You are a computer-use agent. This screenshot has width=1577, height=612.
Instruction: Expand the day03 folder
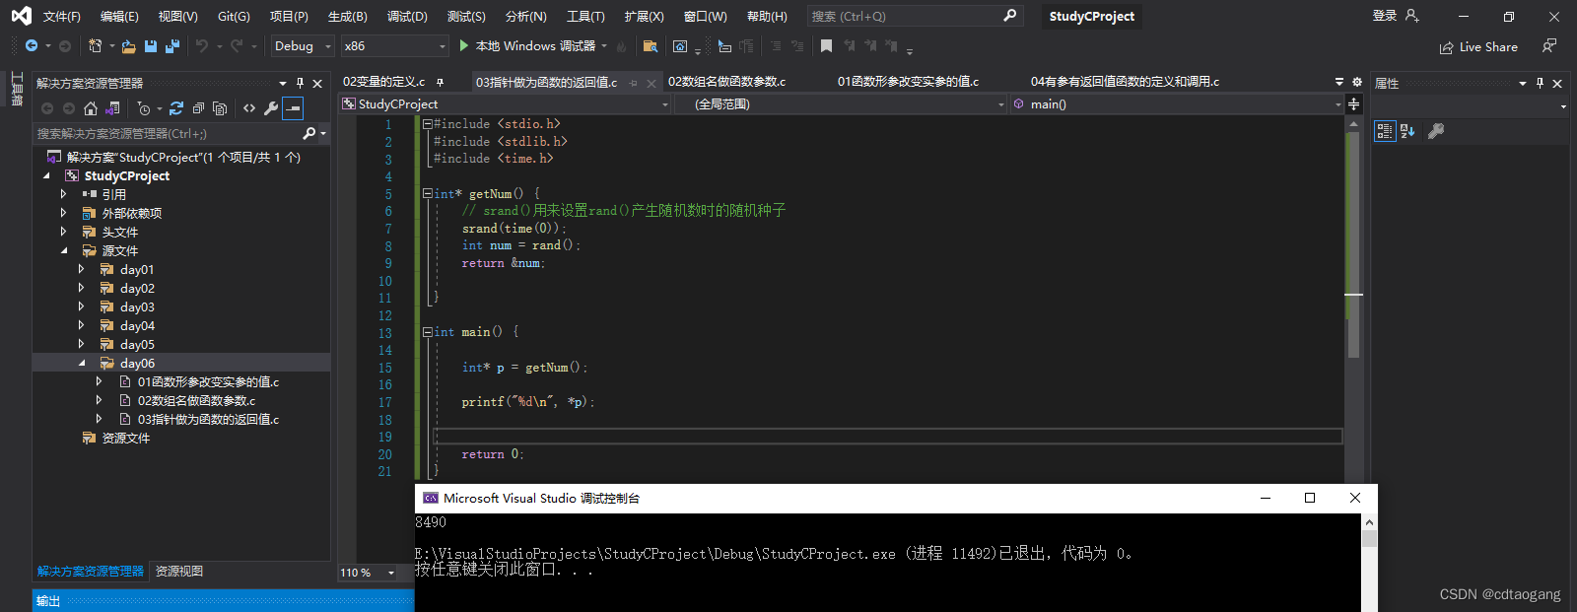coord(81,306)
